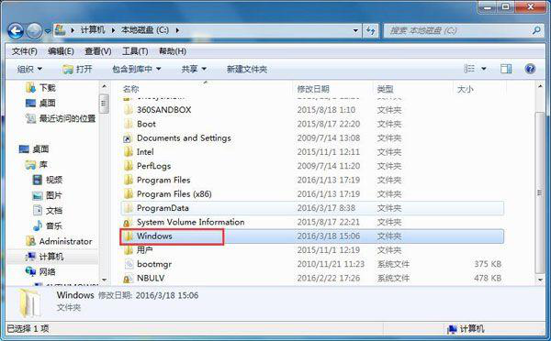Select 库 in the navigation pane
The image size is (551, 341).
point(37,164)
